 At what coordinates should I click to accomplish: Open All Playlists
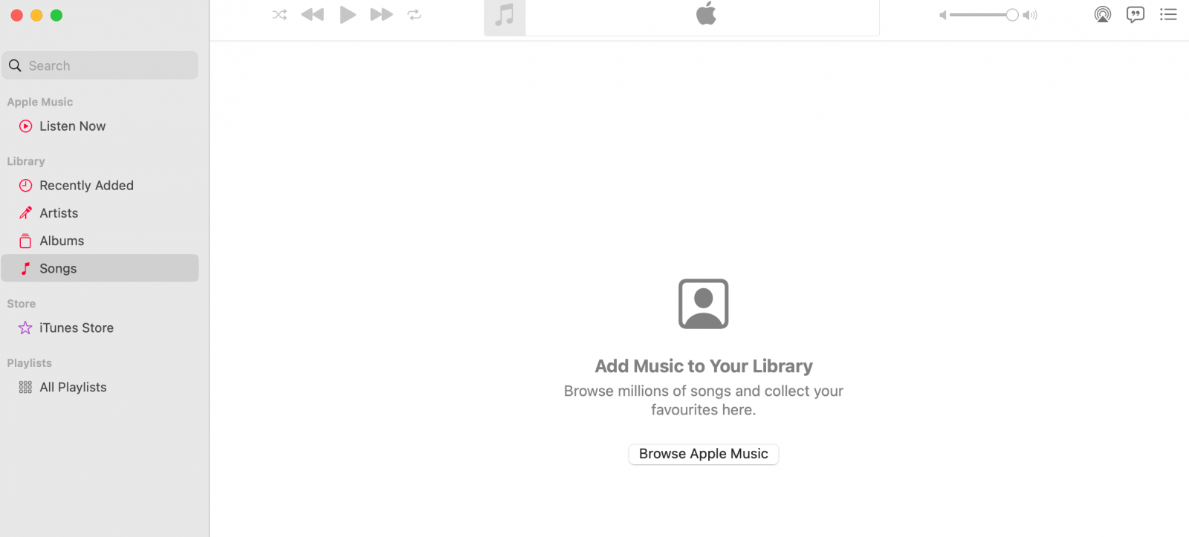(100, 387)
